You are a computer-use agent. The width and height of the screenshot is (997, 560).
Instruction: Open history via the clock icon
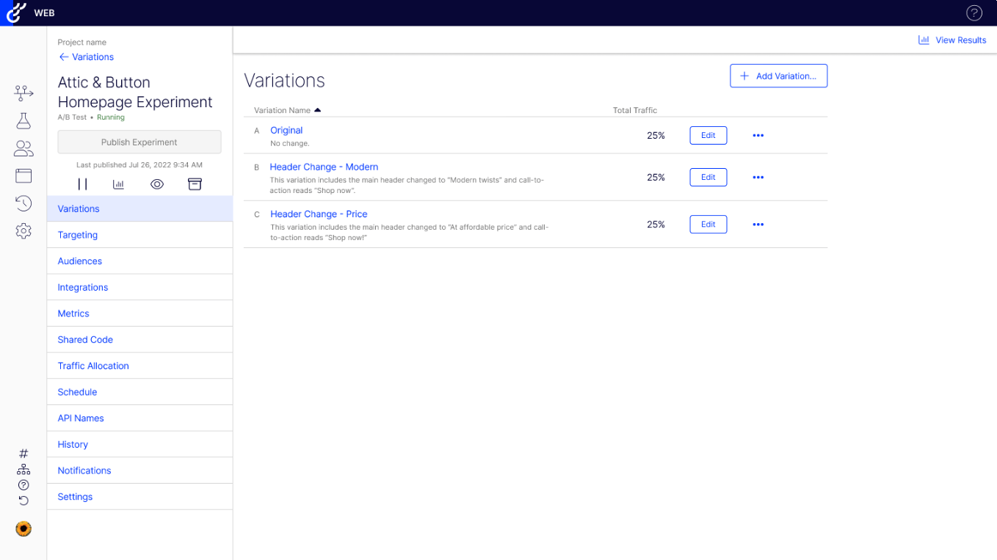coord(23,203)
